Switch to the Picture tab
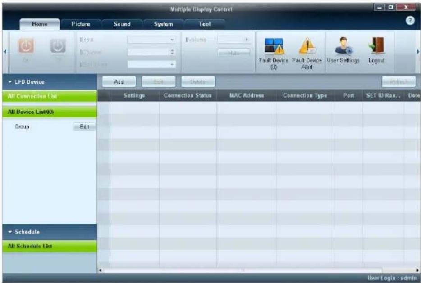This screenshot has width=421, height=283. [x=81, y=24]
